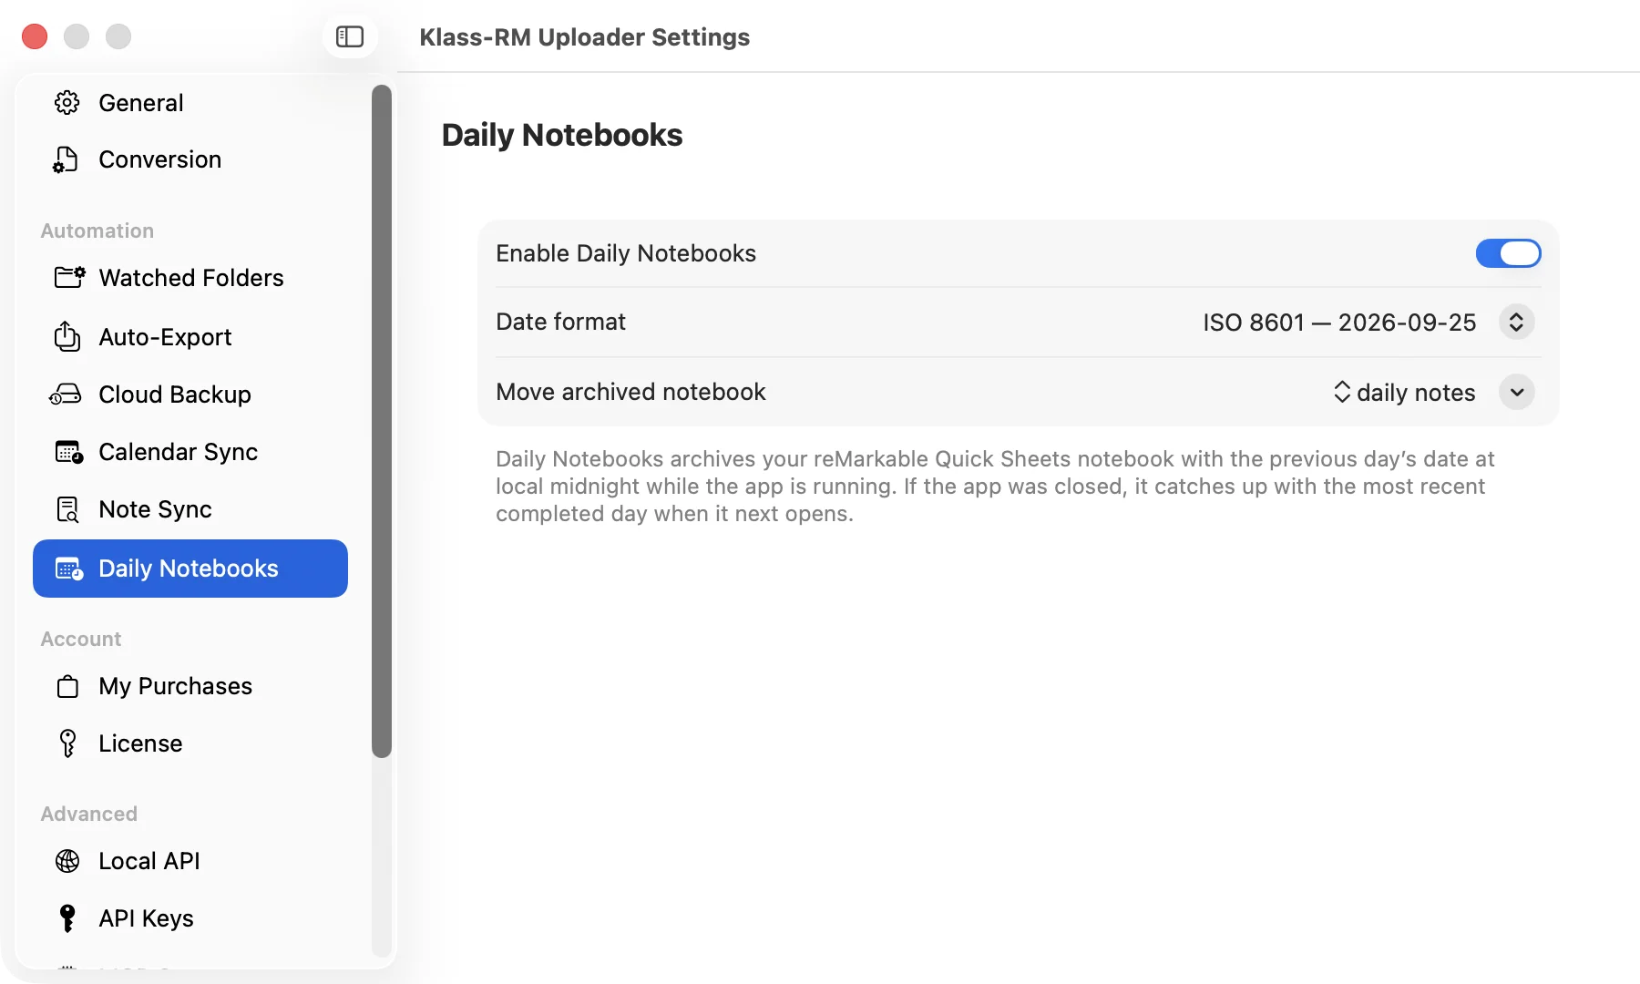Click the Advanced section header
The height and width of the screenshot is (984, 1640).
pyautogui.click(x=89, y=814)
